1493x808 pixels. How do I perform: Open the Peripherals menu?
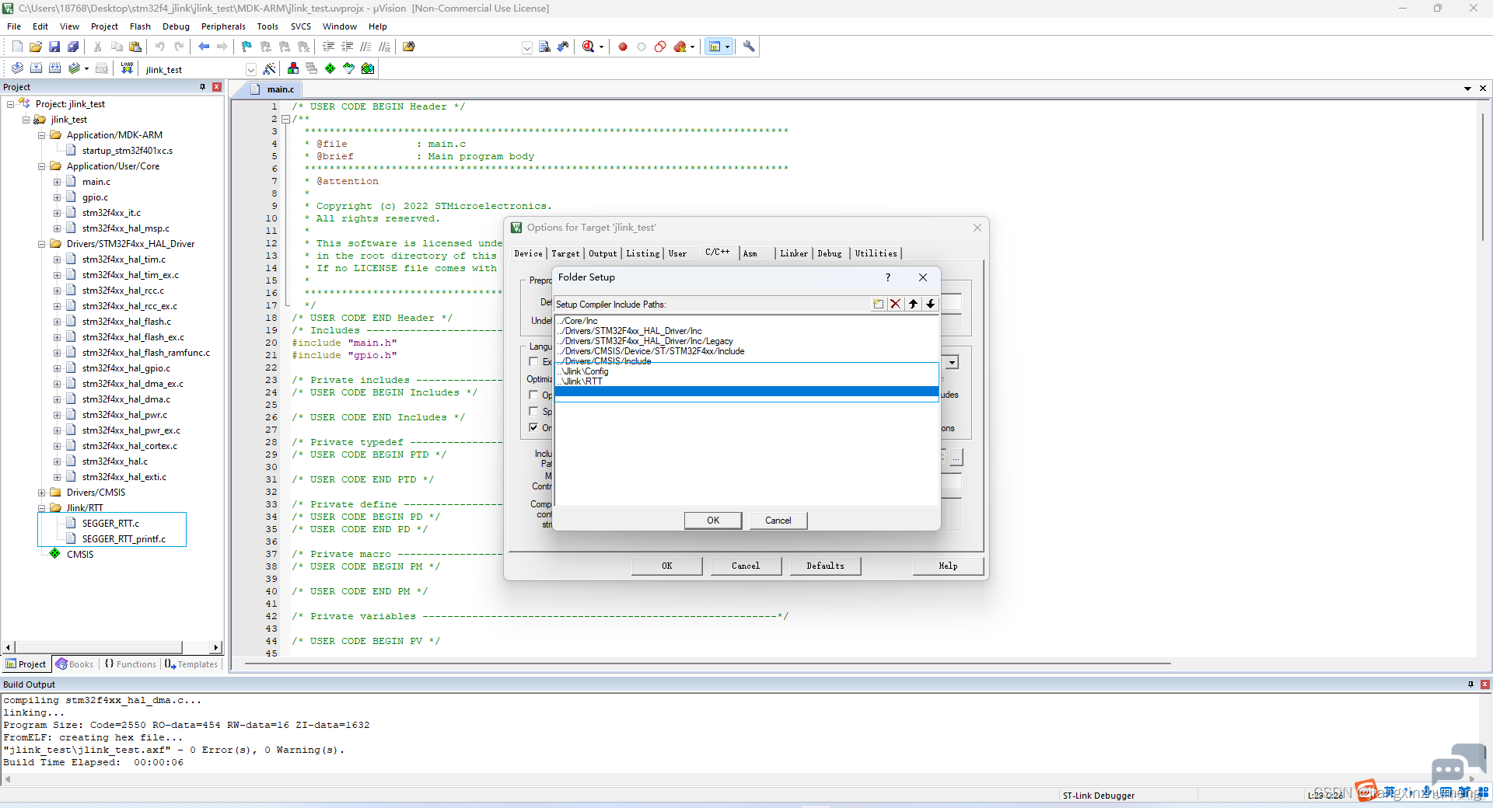pos(223,26)
